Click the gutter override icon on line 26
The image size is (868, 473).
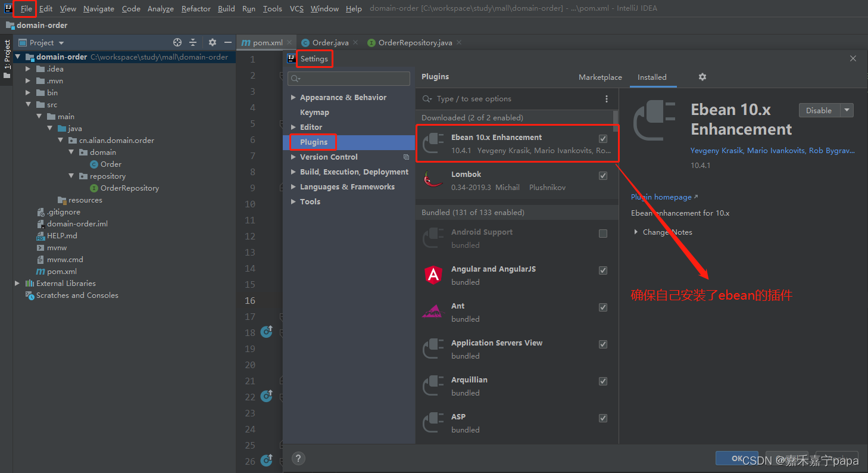(267, 460)
